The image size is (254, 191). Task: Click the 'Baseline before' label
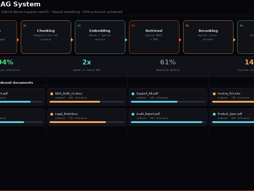168,70
